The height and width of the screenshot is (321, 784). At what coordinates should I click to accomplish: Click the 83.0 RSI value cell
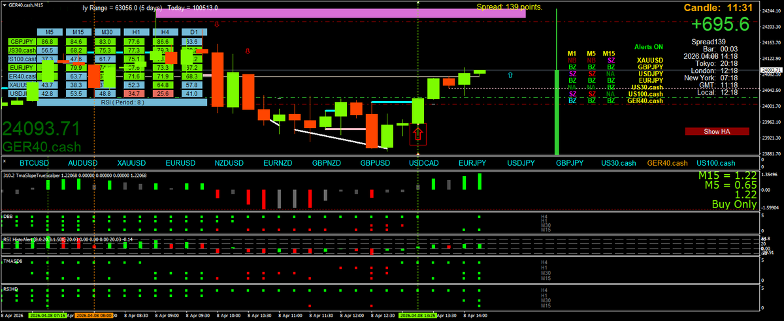coord(106,42)
